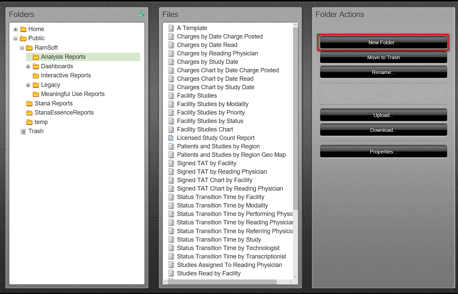
Task: Click the Dashboards folder icon
Action: pos(36,66)
